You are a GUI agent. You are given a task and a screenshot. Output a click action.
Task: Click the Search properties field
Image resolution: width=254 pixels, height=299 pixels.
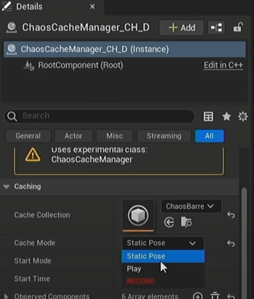pos(99,116)
